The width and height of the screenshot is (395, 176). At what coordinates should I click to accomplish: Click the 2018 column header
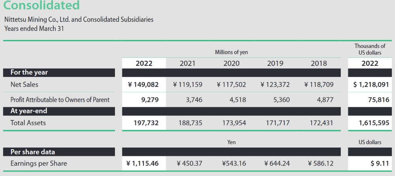tap(319, 63)
